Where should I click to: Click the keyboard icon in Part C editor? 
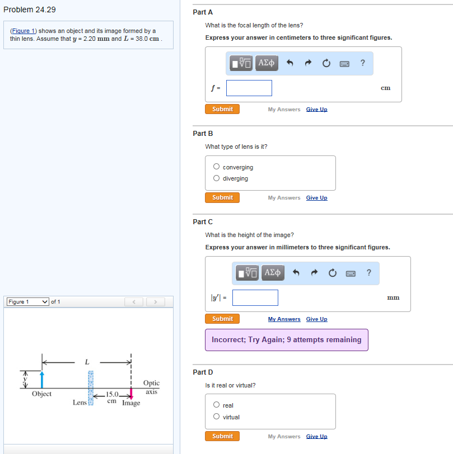pos(351,273)
